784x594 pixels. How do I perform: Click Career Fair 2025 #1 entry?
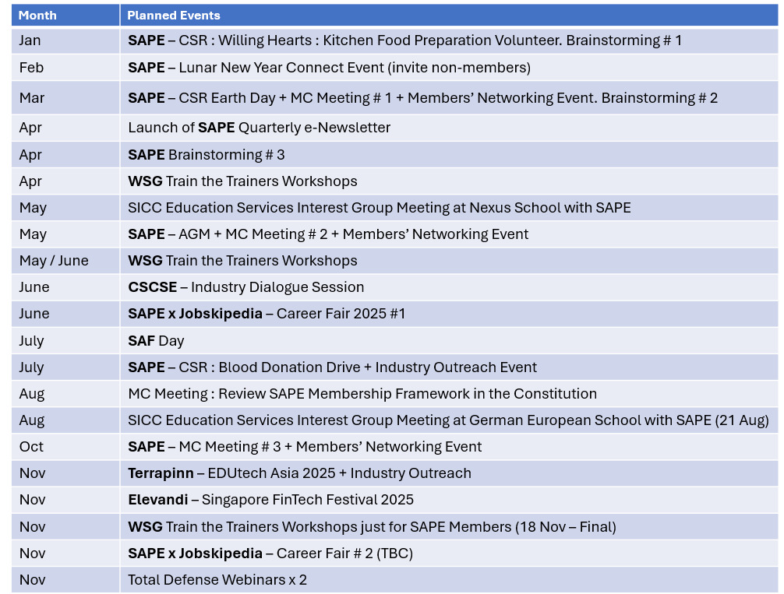267,314
